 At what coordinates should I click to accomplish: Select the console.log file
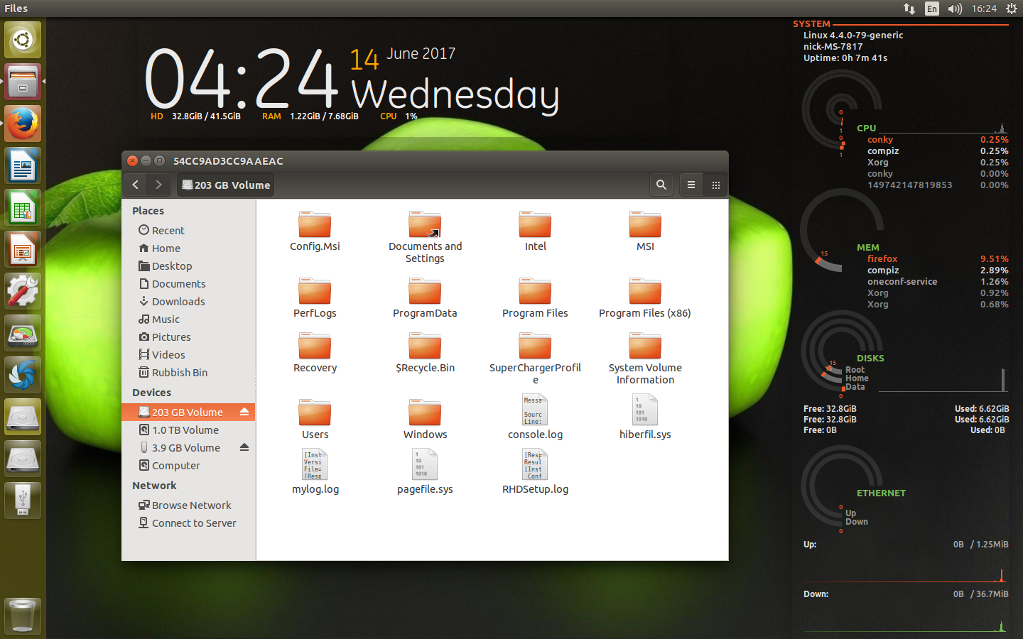[x=535, y=417]
